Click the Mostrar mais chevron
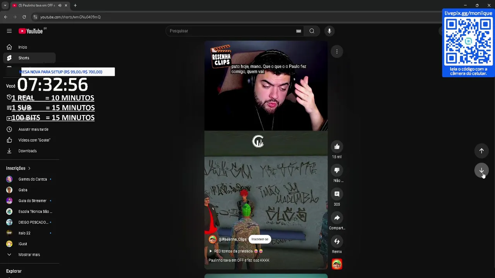 coord(9,255)
